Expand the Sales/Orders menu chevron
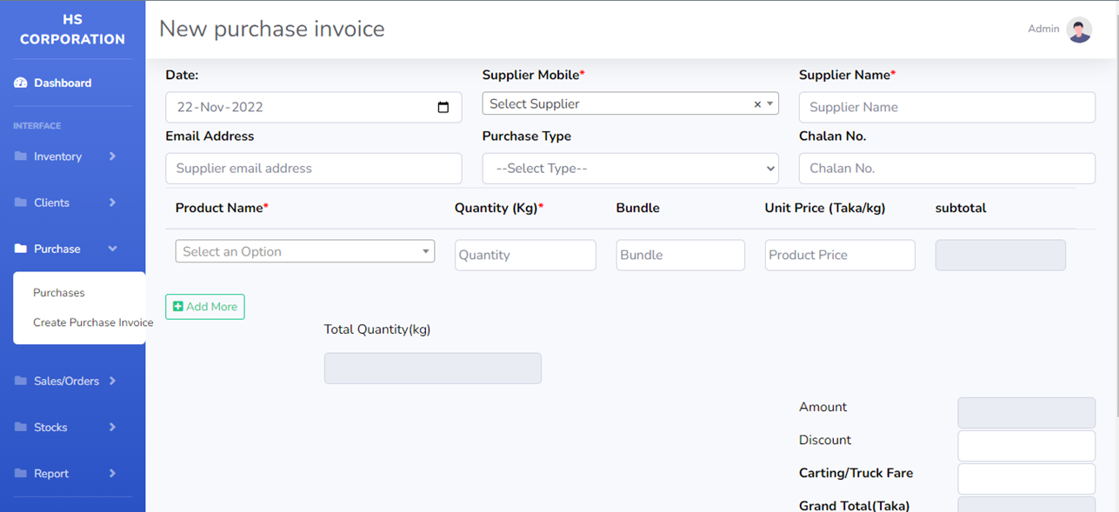The height and width of the screenshot is (512, 1119). point(112,381)
